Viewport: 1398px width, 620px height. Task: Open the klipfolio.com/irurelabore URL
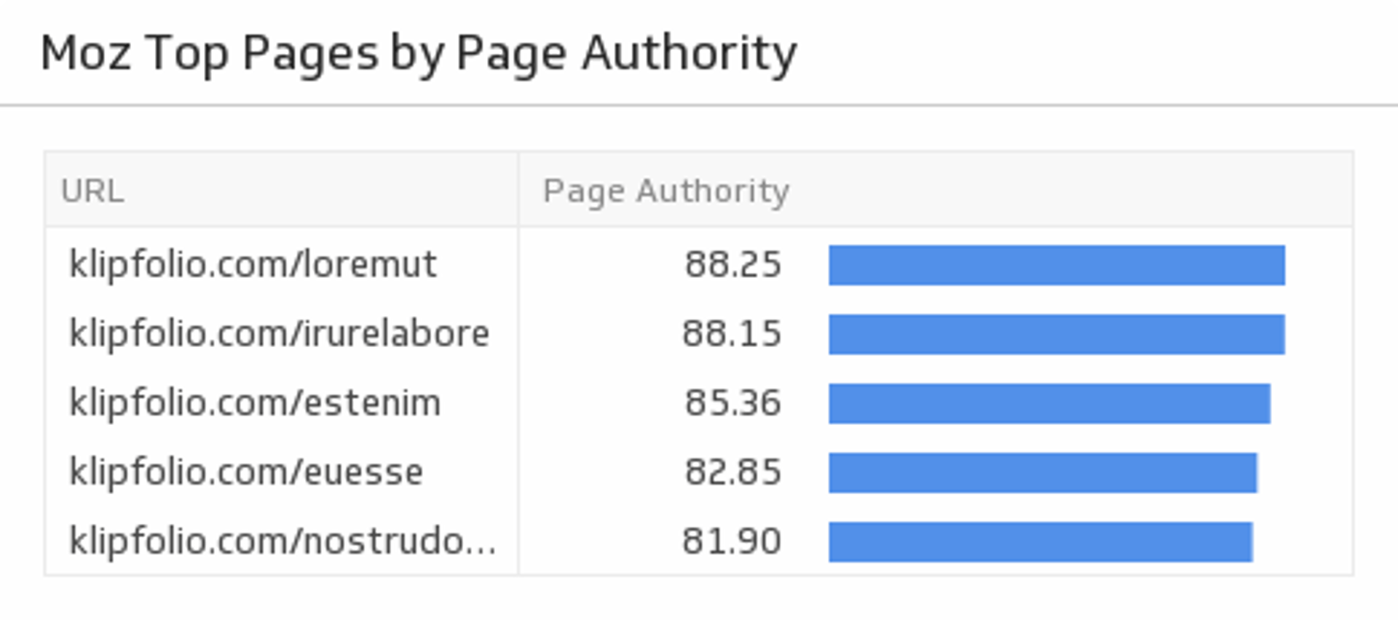click(278, 333)
